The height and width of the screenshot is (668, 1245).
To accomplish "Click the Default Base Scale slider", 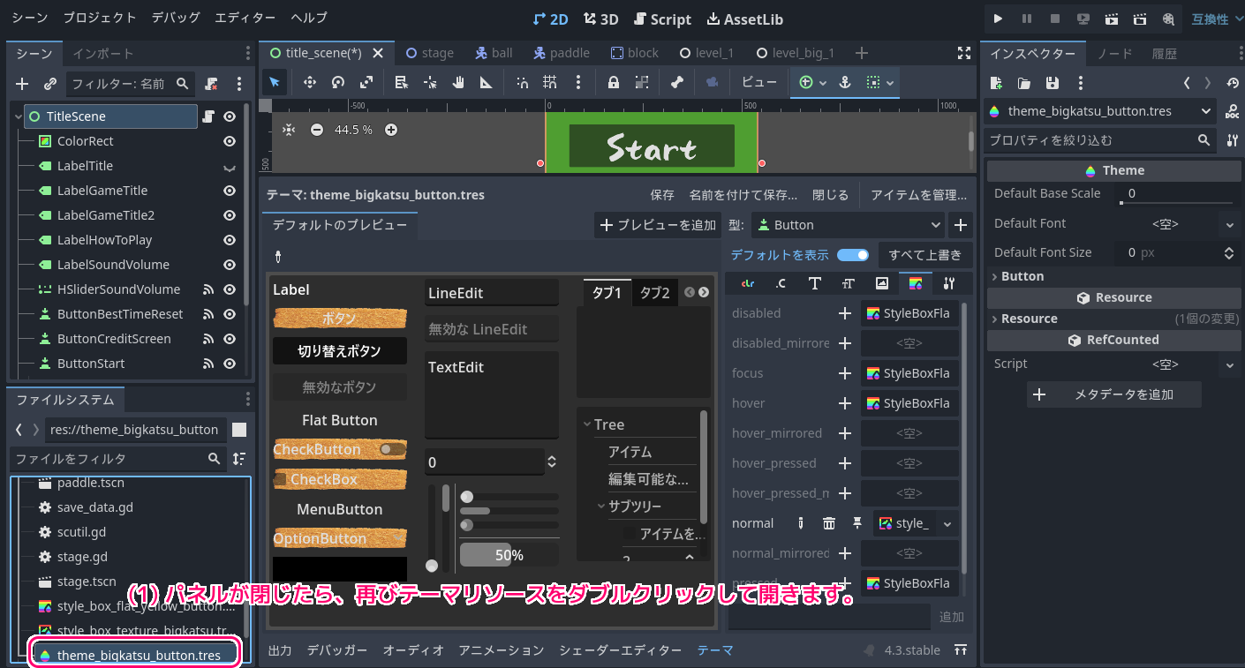I will pos(1176,203).
